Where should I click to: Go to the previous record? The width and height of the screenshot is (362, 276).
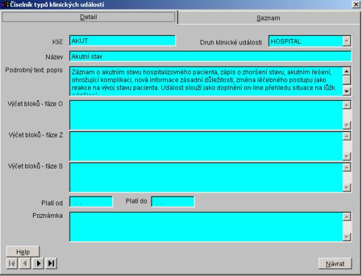[x=24, y=263]
